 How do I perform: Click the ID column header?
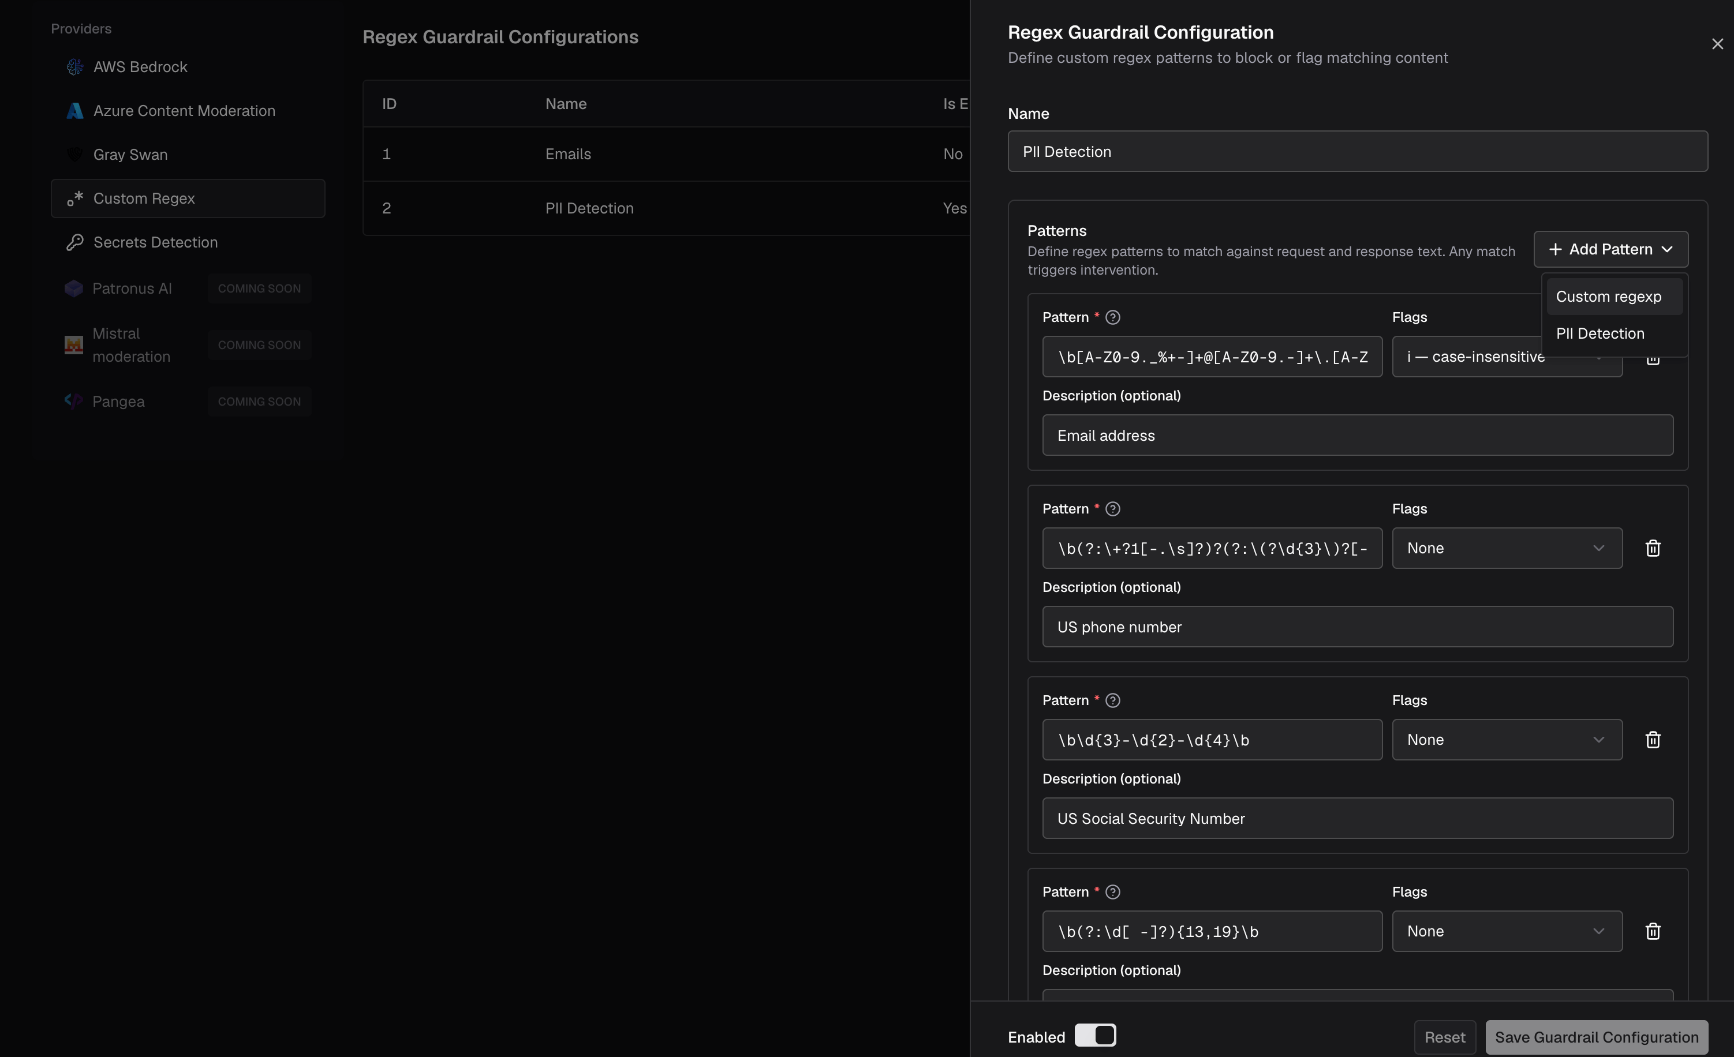pyautogui.click(x=389, y=103)
